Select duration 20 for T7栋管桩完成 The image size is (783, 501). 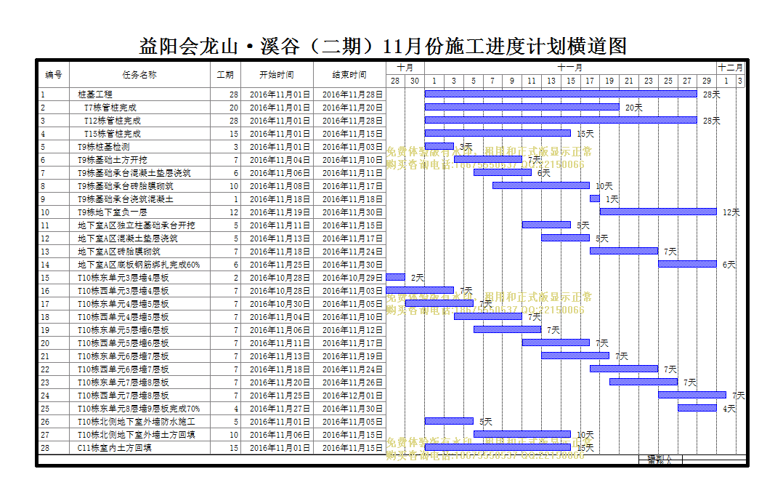pos(234,108)
